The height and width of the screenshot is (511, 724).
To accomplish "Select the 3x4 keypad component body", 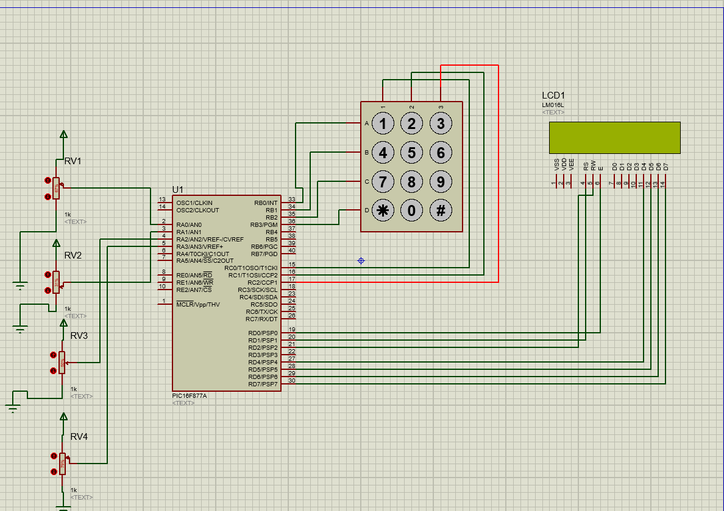I will coord(412,165).
